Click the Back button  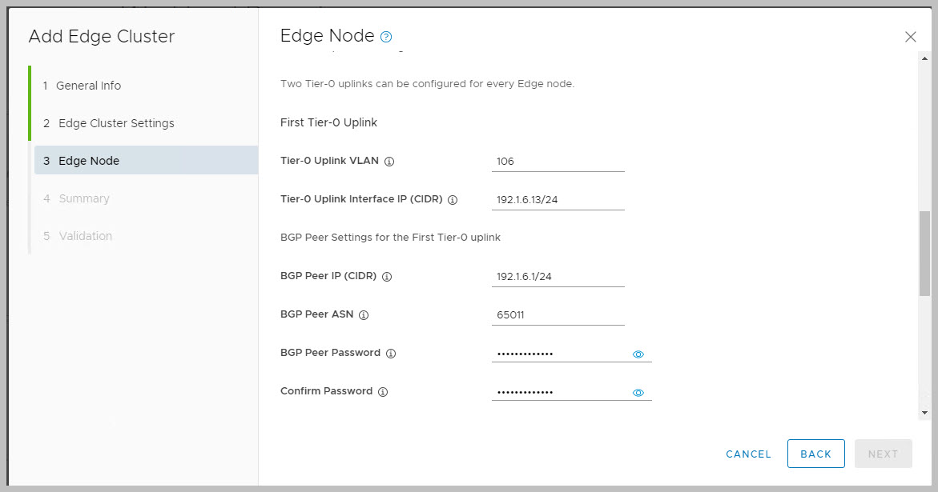click(x=815, y=454)
